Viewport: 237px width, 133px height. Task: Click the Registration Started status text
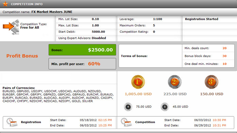[202, 19]
